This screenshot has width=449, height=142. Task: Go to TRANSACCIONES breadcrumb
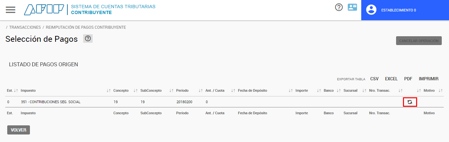tap(25, 27)
